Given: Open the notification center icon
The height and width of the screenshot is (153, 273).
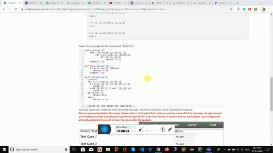Looking at the screenshot, I should (x=267, y=149).
